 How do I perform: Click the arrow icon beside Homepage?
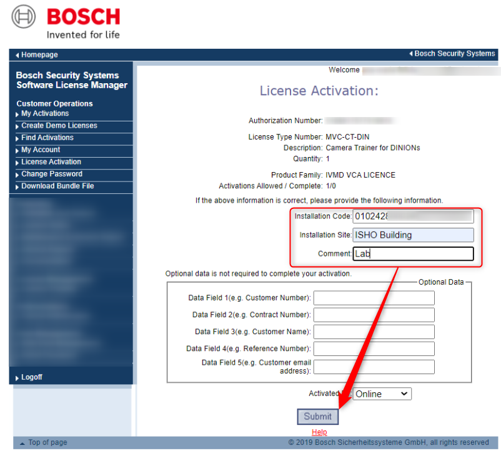[x=16, y=54]
